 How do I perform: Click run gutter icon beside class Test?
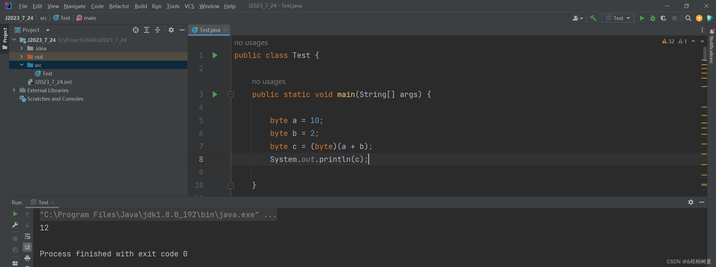coord(215,55)
